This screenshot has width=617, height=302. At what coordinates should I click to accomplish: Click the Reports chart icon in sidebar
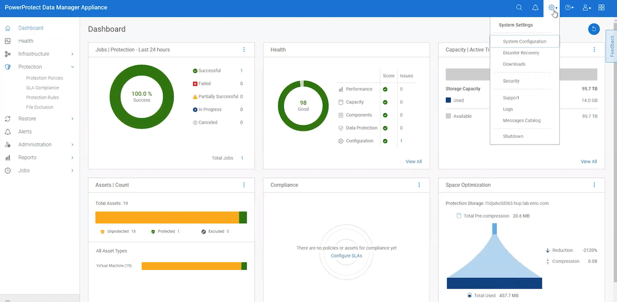pyautogui.click(x=7, y=157)
